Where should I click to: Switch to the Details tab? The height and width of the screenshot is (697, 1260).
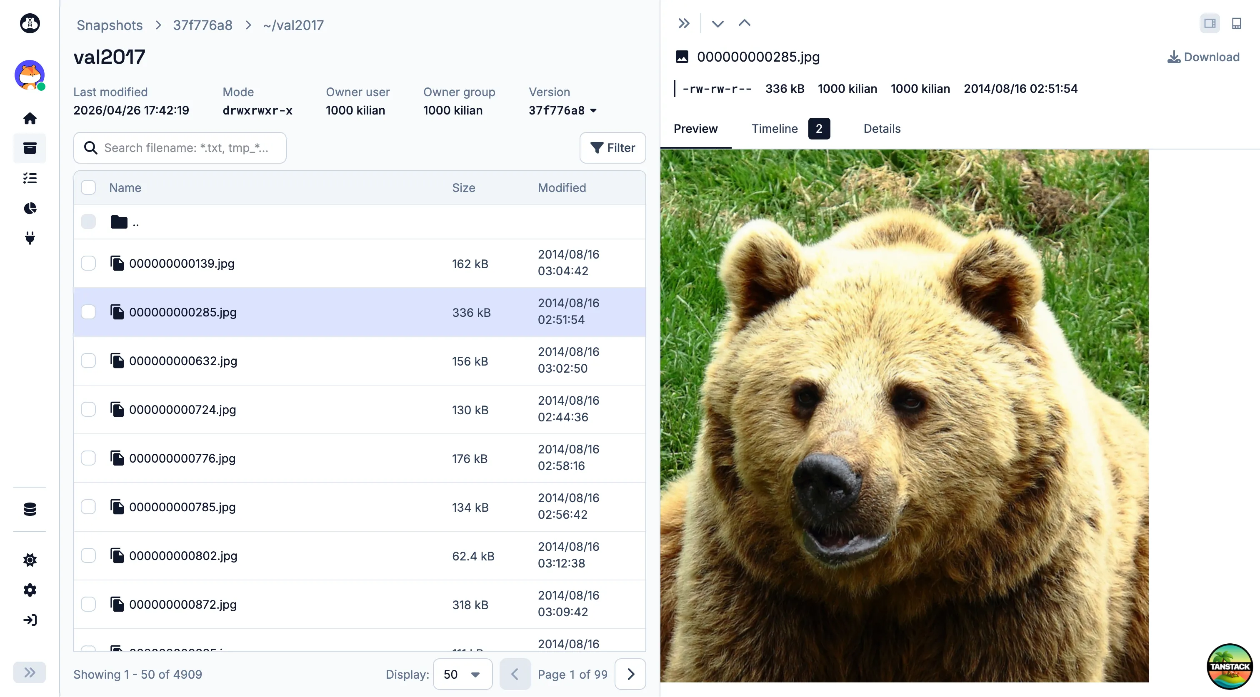[882, 129]
